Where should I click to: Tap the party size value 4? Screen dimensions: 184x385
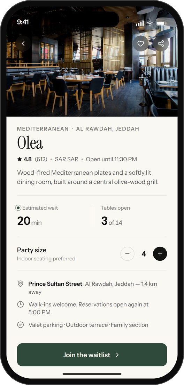(144, 254)
